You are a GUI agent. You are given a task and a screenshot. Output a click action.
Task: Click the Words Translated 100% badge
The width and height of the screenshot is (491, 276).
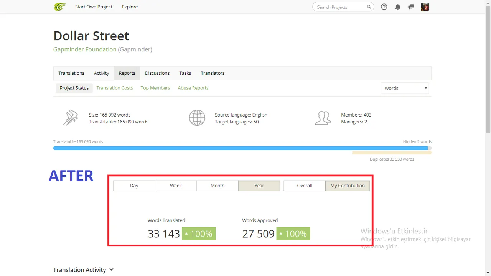pyautogui.click(x=199, y=233)
